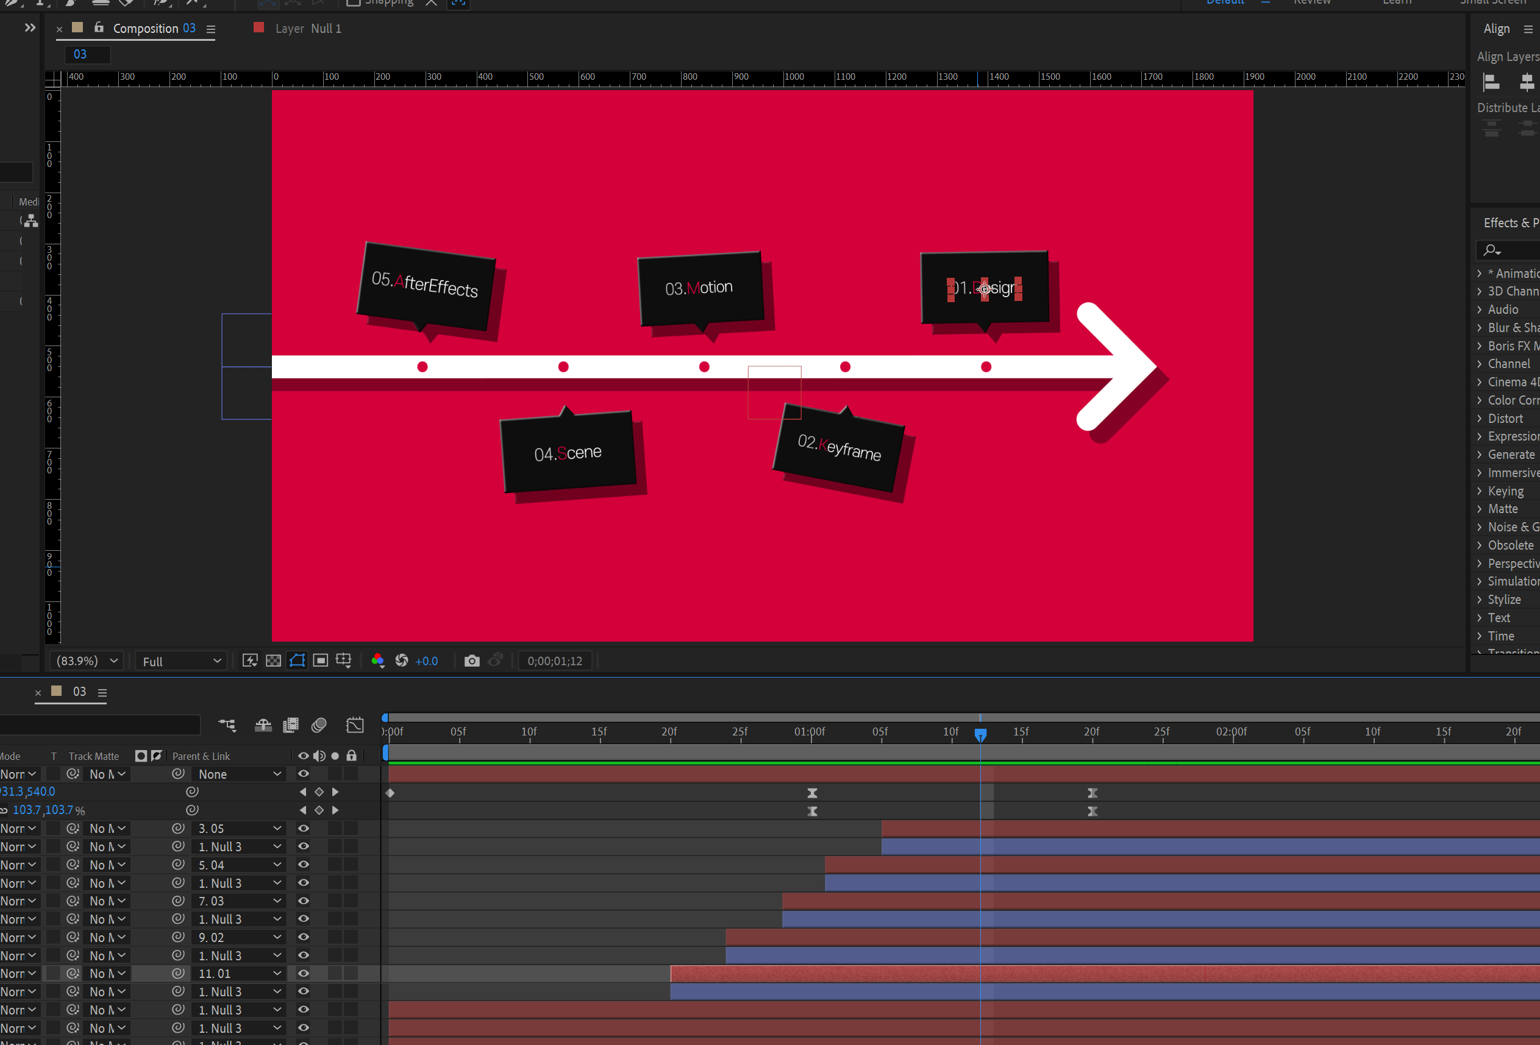1540x1045 pixels.
Task: Toggle Position keyframe at current time
Action: [x=319, y=792]
